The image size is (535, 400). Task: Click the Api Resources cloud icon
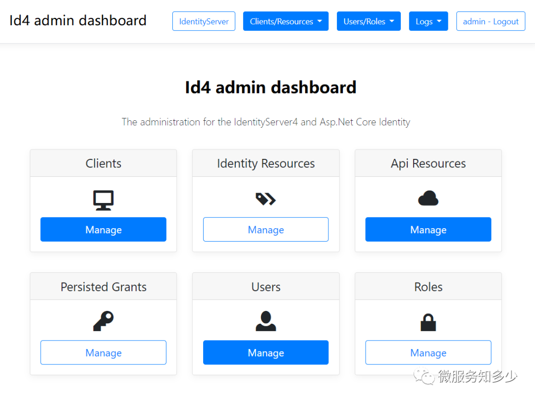428,198
